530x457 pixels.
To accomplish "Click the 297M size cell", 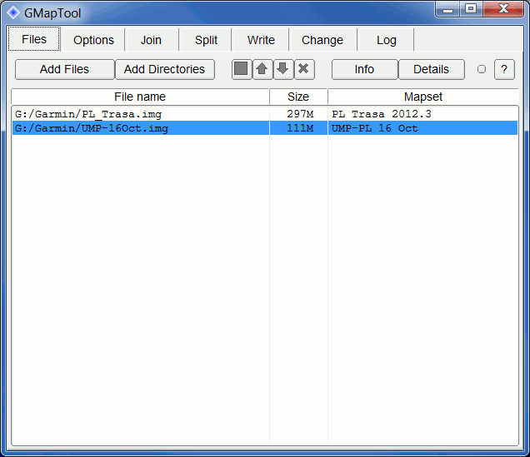I will tap(300, 114).
